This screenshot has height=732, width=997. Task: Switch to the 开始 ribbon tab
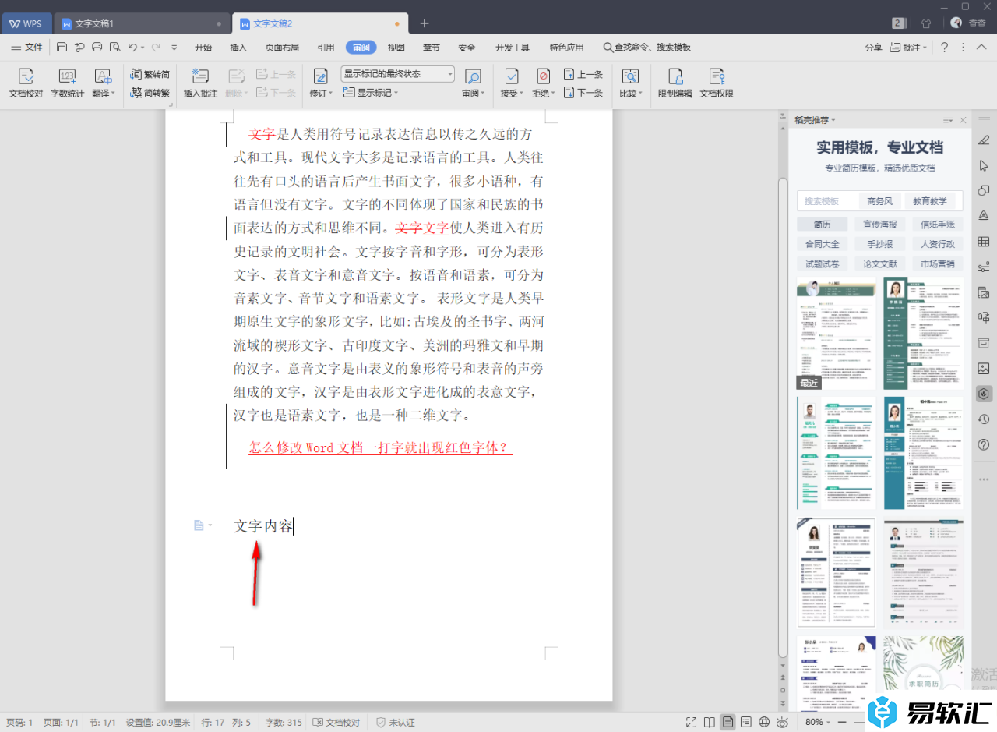point(203,48)
